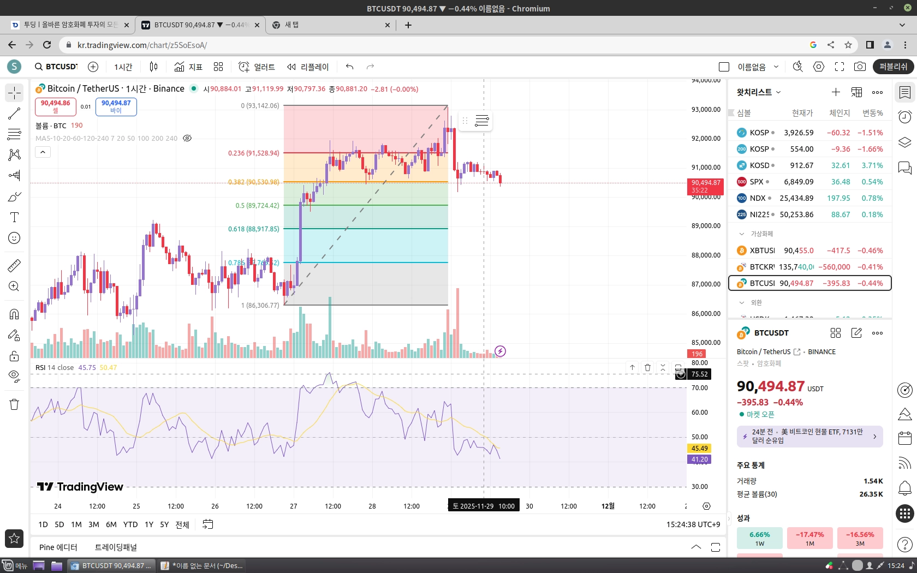This screenshot has width=917, height=573.
Task: Expand the bottom panel with chevron
Action: [x=696, y=547]
